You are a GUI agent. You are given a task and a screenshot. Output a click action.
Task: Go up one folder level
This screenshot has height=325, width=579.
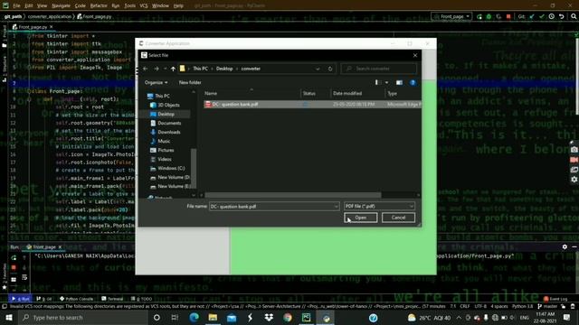[x=173, y=69]
